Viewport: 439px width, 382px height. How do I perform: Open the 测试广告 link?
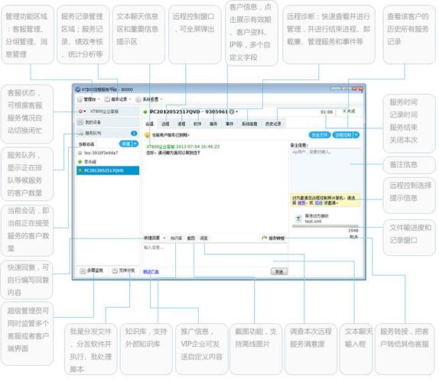pos(151,271)
